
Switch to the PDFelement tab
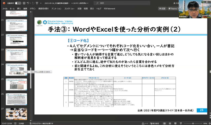(x=109, y=9)
